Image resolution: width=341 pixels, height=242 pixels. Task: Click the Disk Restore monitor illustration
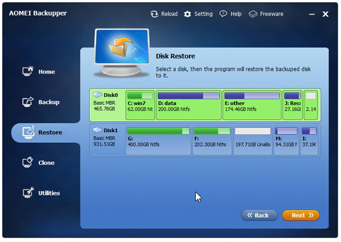pos(122,53)
